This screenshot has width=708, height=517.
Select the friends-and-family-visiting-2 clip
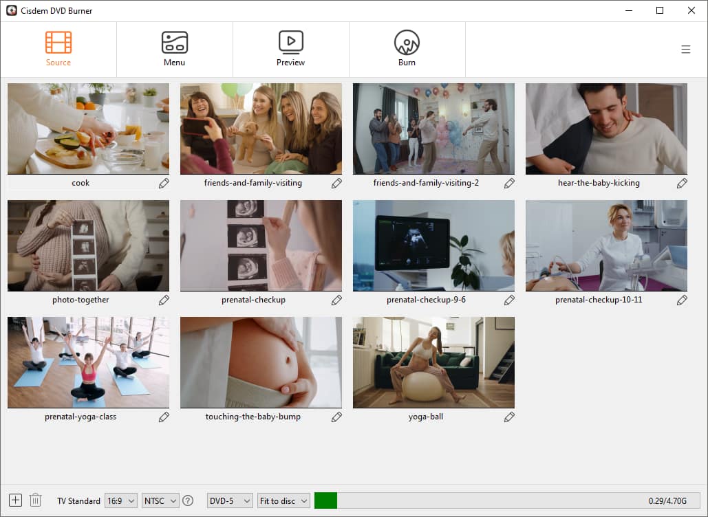click(x=433, y=129)
